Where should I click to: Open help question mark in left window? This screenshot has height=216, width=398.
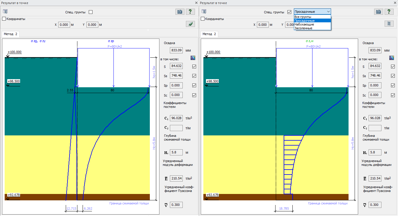190,12
